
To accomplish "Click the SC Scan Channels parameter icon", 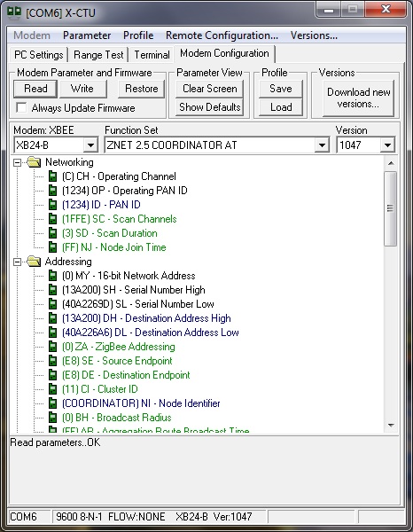I will coord(52,219).
